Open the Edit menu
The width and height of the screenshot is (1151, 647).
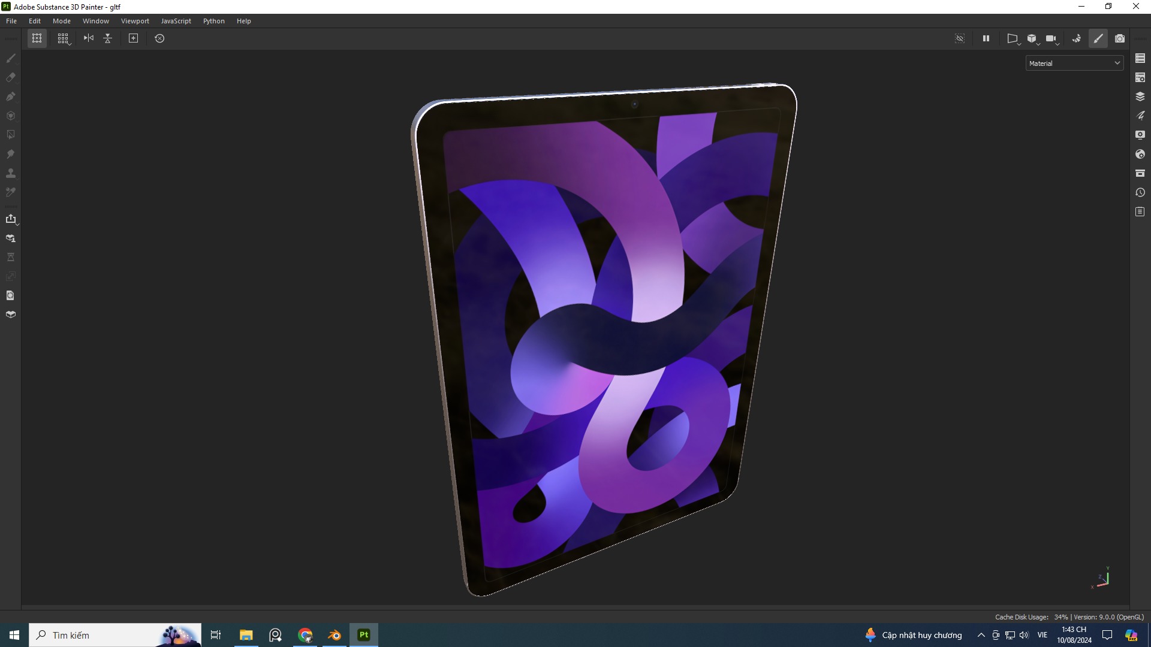(35, 21)
